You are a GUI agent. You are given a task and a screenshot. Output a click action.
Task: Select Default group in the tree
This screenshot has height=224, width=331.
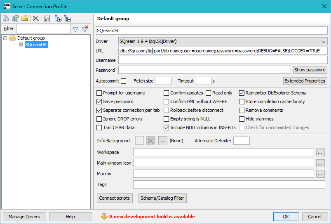(31, 38)
